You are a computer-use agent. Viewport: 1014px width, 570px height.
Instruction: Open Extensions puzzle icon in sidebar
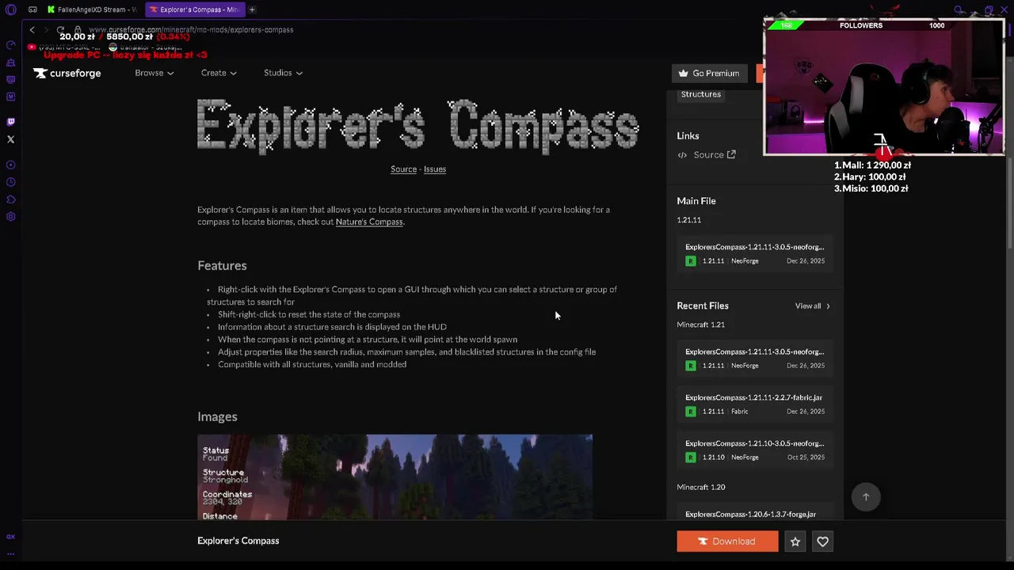tap(10, 199)
